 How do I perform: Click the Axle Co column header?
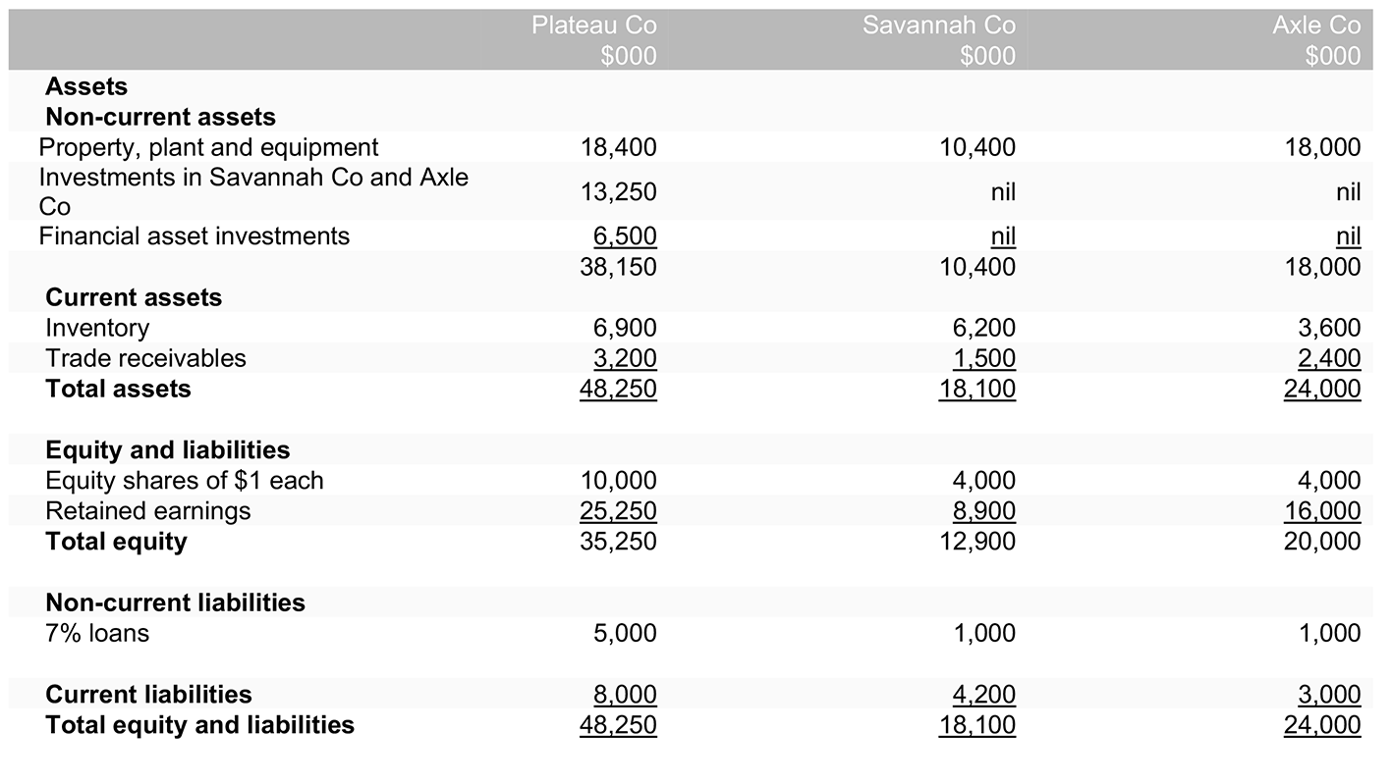click(x=1316, y=26)
